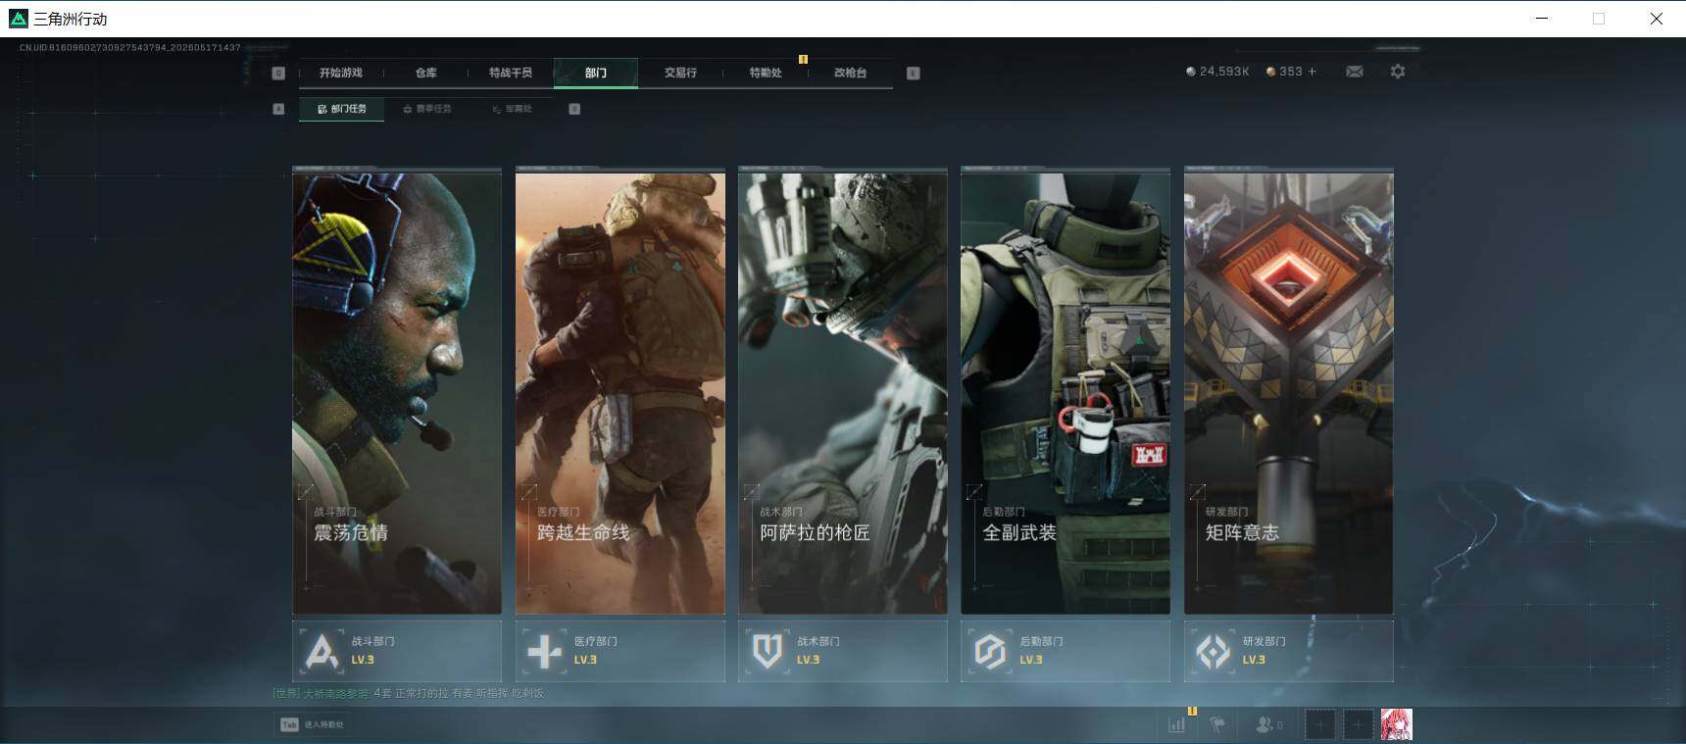Screen dimensions: 1686x744
Task: Minimize the 三角洲行动 window
Action: click(1542, 19)
